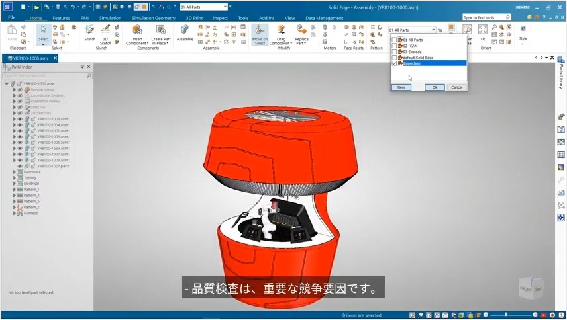This screenshot has width=567, height=320.
Task: Click the New configuration button
Action: pos(400,87)
